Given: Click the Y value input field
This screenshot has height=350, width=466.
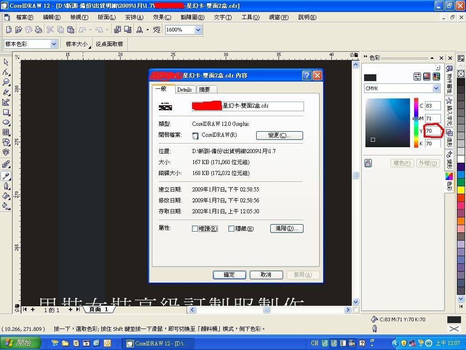Looking at the screenshot, I should [x=432, y=131].
